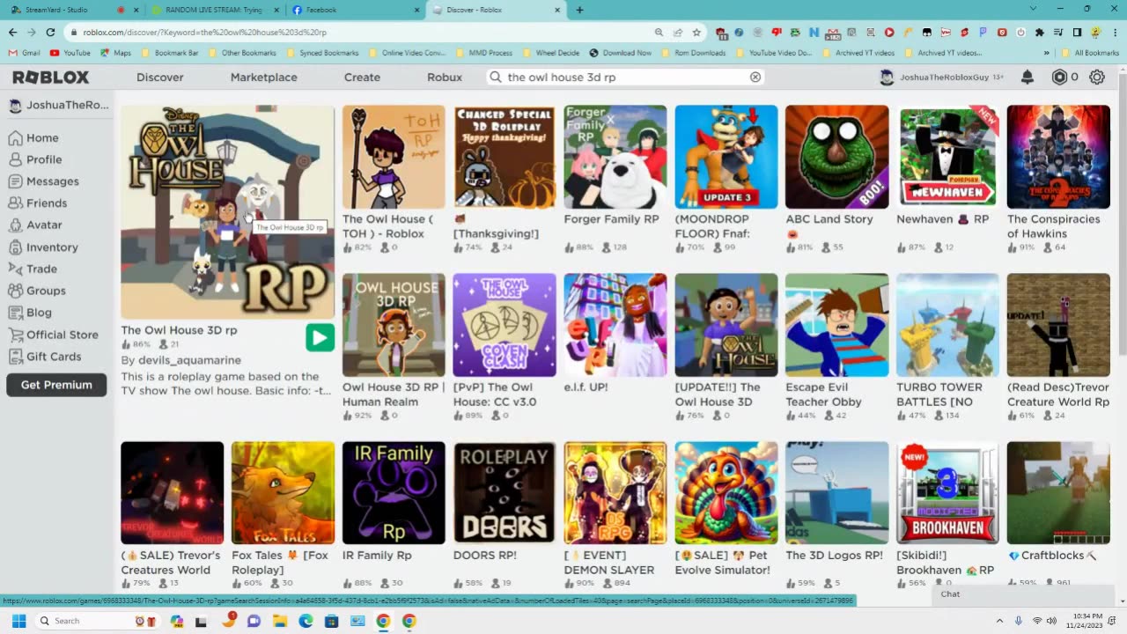
Task: Open the JoshuaTheRo... profile in the sidebar
Action: (x=58, y=106)
